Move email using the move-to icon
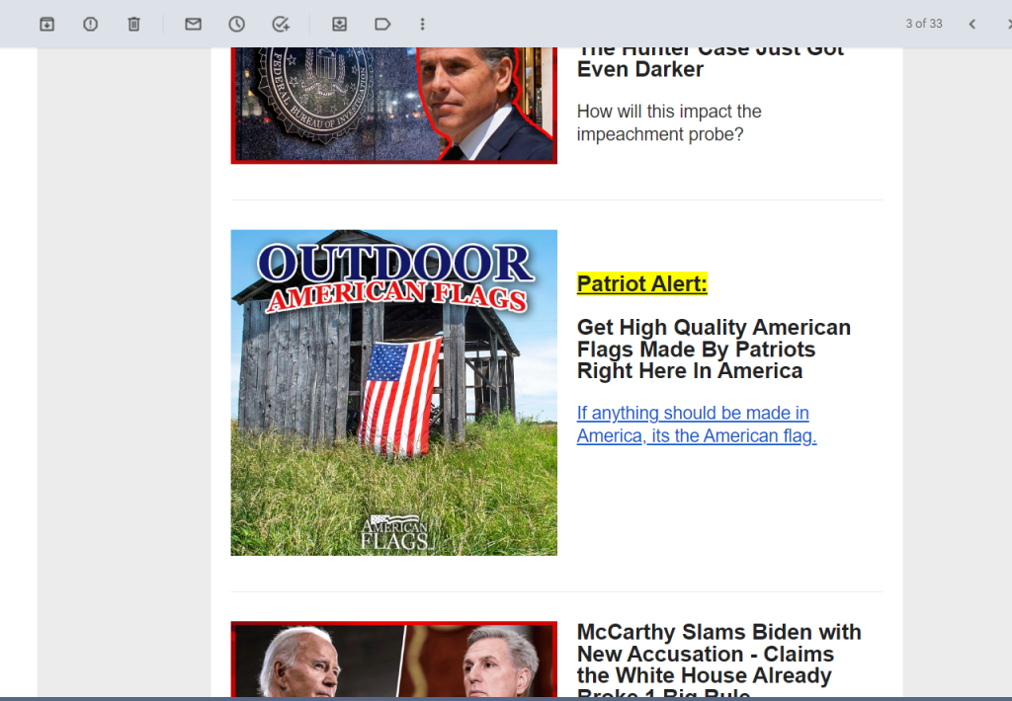This screenshot has height=701, width=1012. (x=340, y=25)
